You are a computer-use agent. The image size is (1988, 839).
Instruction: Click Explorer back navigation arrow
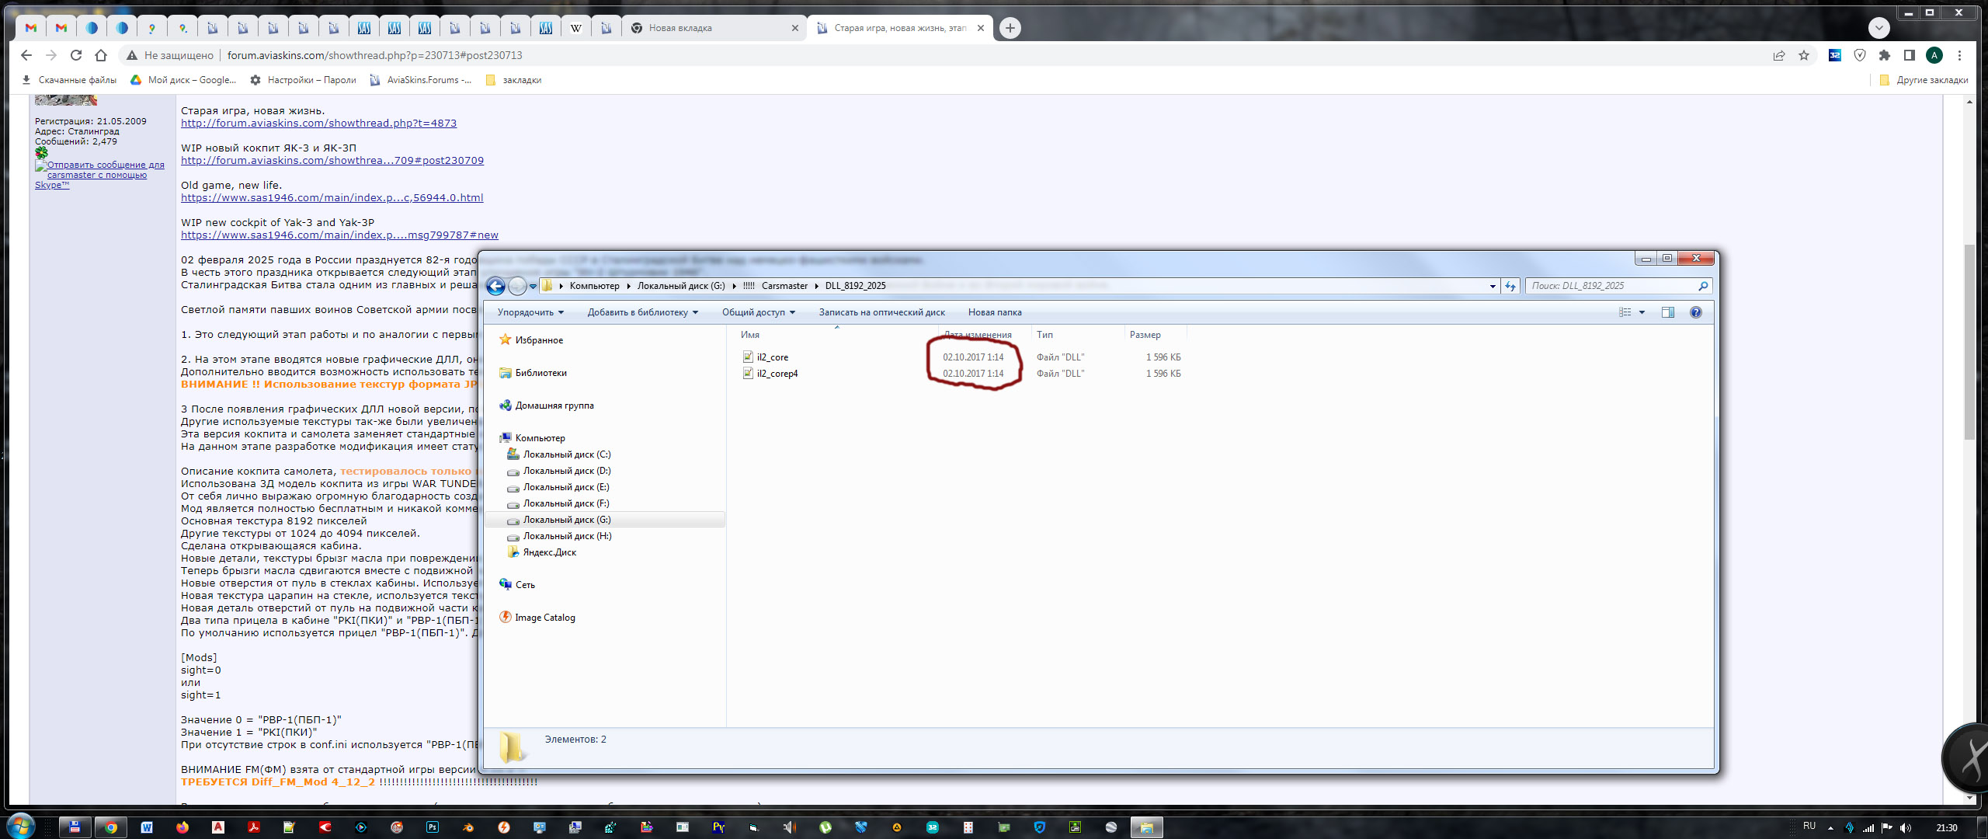pyautogui.click(x=495, y=286)
